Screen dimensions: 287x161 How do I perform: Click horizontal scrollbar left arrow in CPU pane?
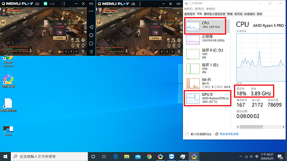(238, 127)
